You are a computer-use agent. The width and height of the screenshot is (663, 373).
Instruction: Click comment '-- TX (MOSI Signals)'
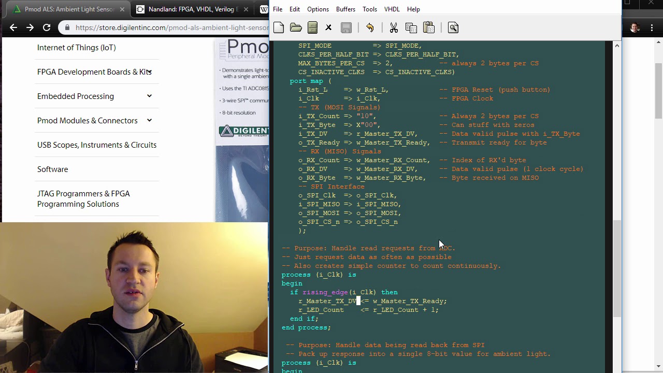pyautogui.click(x=340, y=107)
